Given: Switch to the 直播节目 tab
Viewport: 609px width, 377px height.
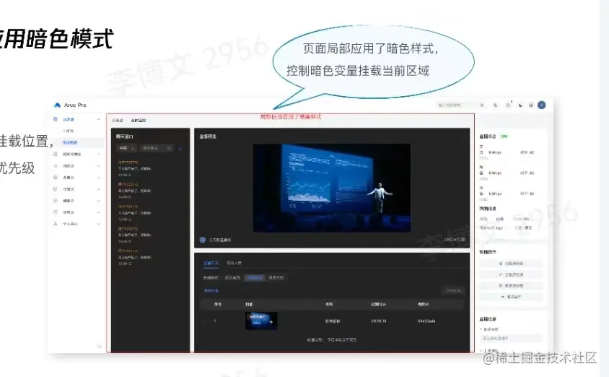Looking at the screenshot, I should pos(211,263).
